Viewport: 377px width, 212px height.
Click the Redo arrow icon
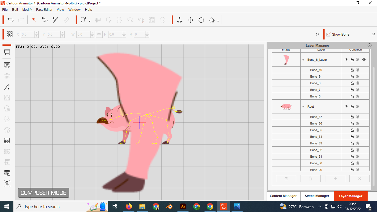point(21,20)
